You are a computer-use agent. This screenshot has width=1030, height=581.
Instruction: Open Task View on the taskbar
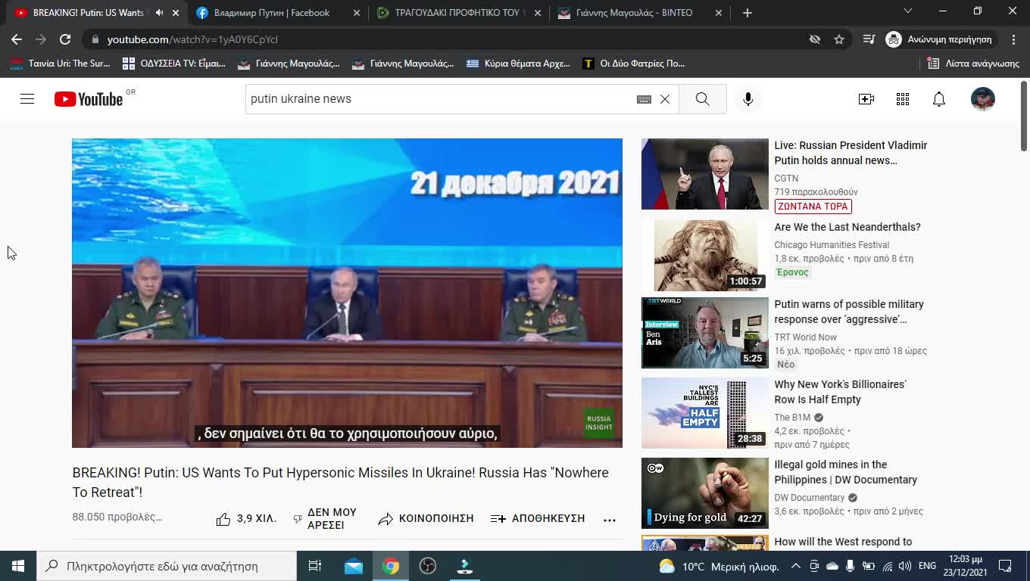point(315,566)
